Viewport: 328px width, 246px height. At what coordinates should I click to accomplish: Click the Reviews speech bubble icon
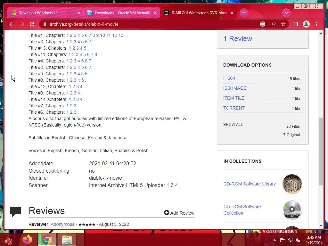15,211
